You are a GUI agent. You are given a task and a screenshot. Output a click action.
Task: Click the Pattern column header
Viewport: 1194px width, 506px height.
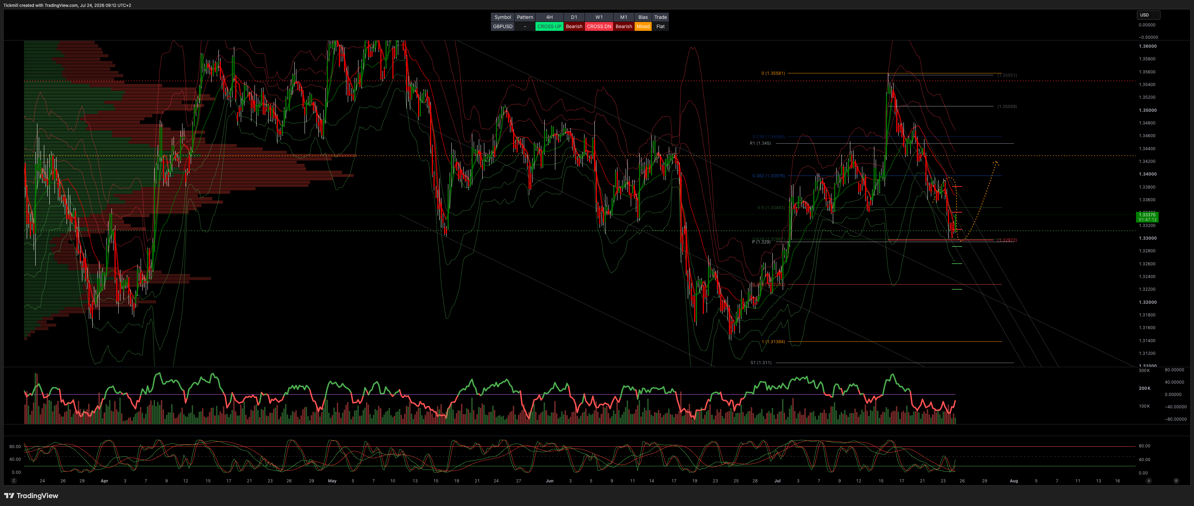(525, 17)
